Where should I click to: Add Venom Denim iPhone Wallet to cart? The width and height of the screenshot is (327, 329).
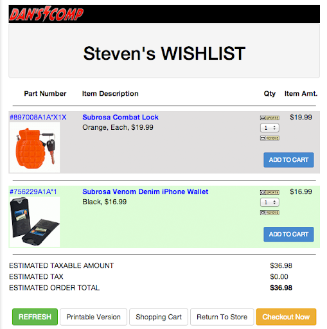pos(288,235)
